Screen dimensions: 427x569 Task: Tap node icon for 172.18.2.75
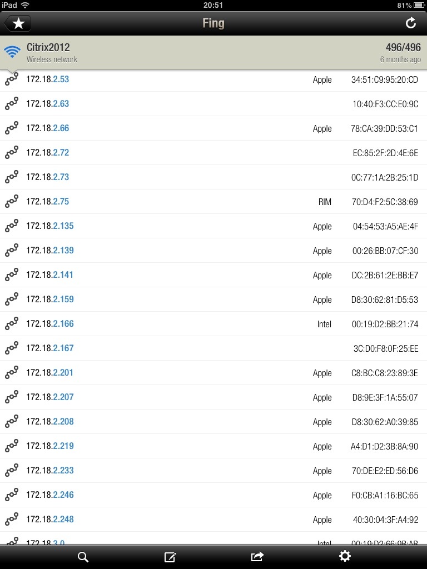pos(12,201)
